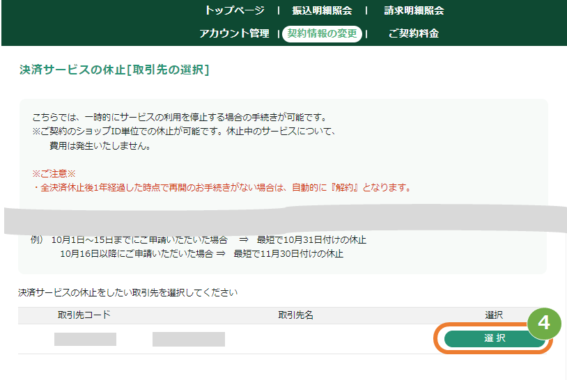This screenshot has width=567, height=380.
Task: Click red warning line about 全決済休止後1年経過
Action: (222, 187)
